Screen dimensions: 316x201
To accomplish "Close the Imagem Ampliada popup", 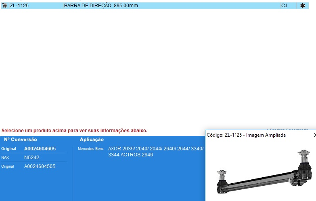I will point(314,135).
